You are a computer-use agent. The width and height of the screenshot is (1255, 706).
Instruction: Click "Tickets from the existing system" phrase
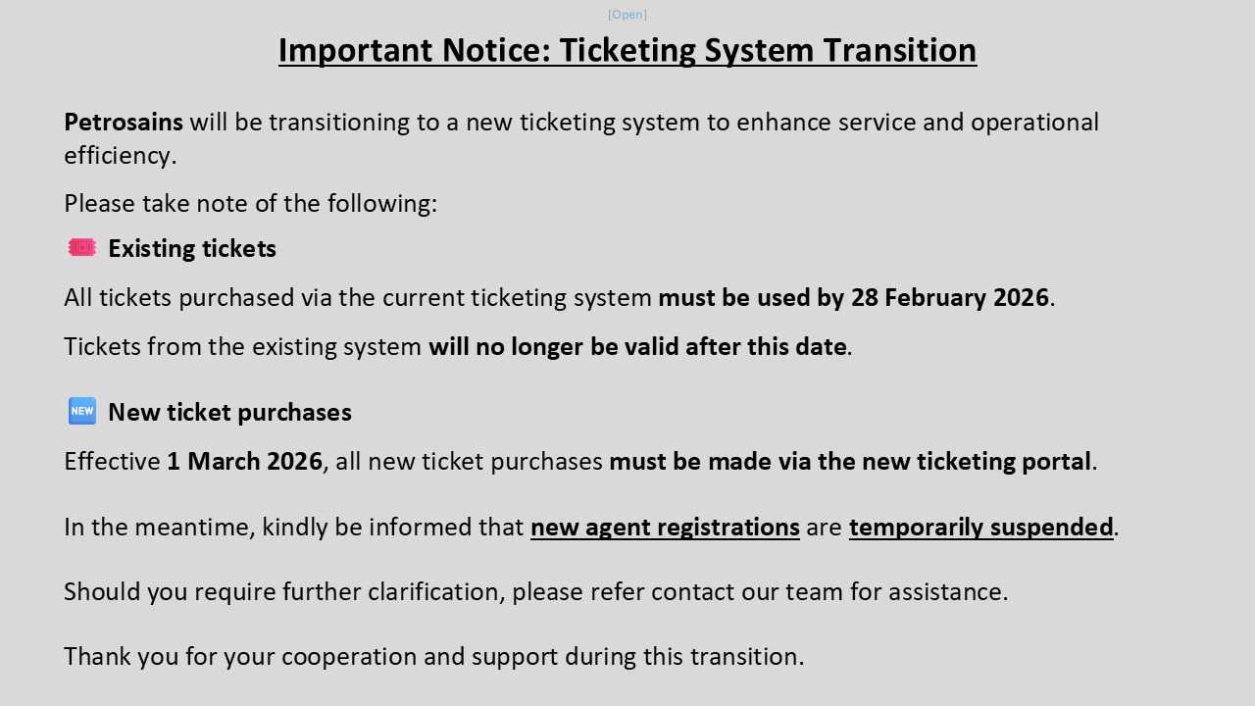pos(243,346)
